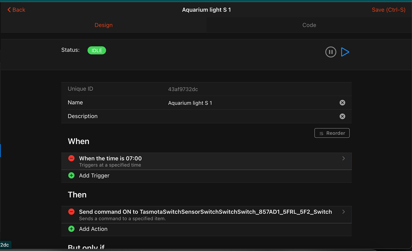
Task: Click the minus icon to delete the ON command action
Action: point(71,212)
